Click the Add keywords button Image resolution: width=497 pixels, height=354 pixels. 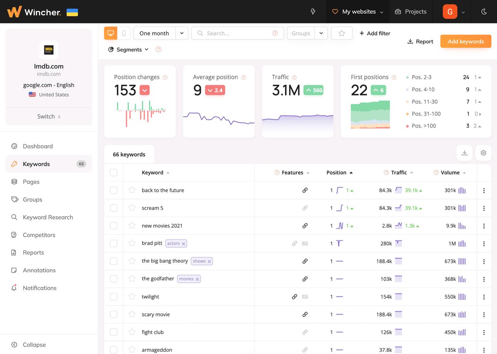[x=465, y=41]
